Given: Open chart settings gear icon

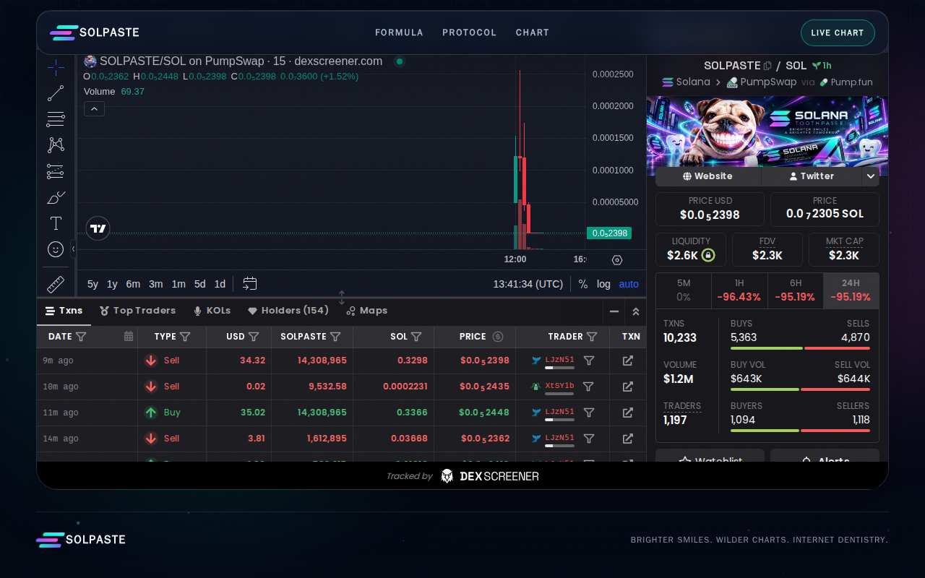Looking at the screenshot, I should [x=617, y=260].
